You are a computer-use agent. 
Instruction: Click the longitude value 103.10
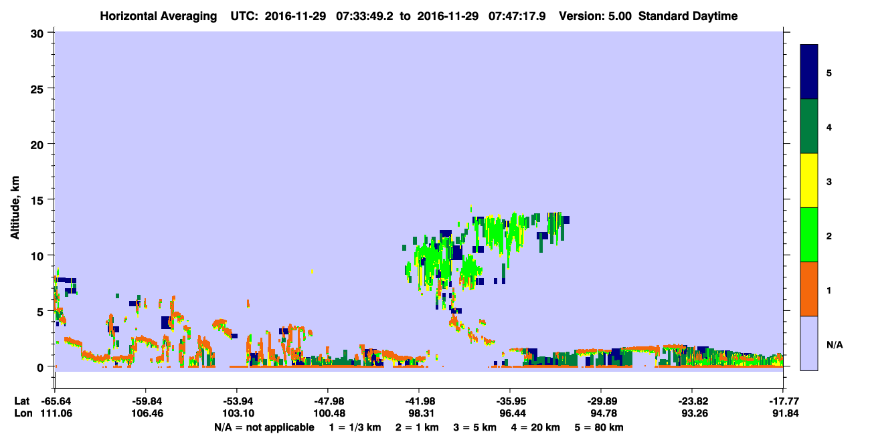coord(237,413)
